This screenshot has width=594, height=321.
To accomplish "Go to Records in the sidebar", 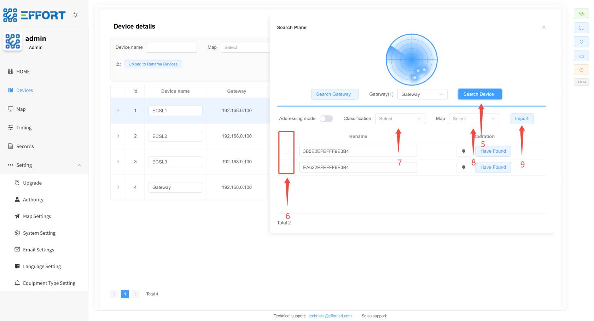I will point(25,146).
